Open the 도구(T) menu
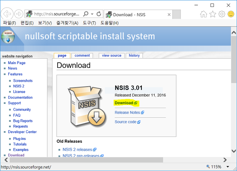Image resolution: width=237 pixels, height=171 pixels. point(89,23)
